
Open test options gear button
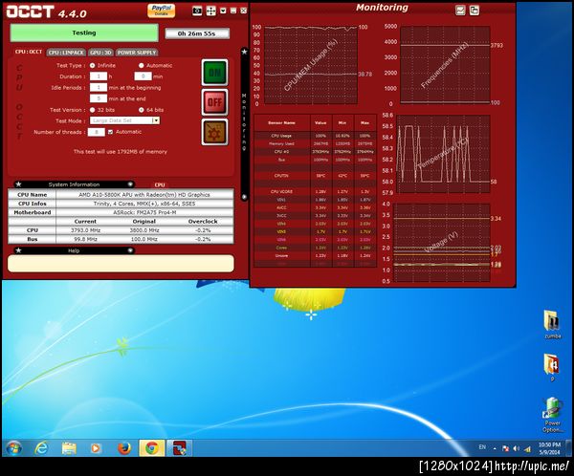tap(214, 132)
